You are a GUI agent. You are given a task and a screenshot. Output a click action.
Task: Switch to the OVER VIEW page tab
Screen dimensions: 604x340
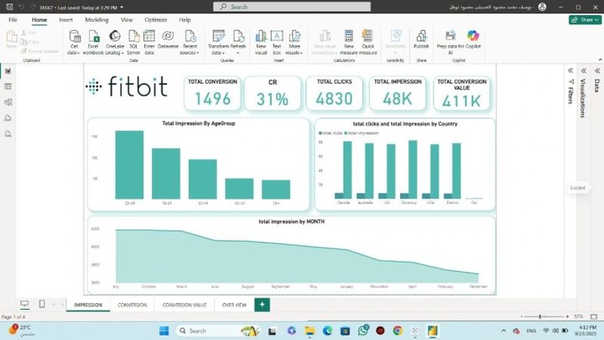[234, 305]
